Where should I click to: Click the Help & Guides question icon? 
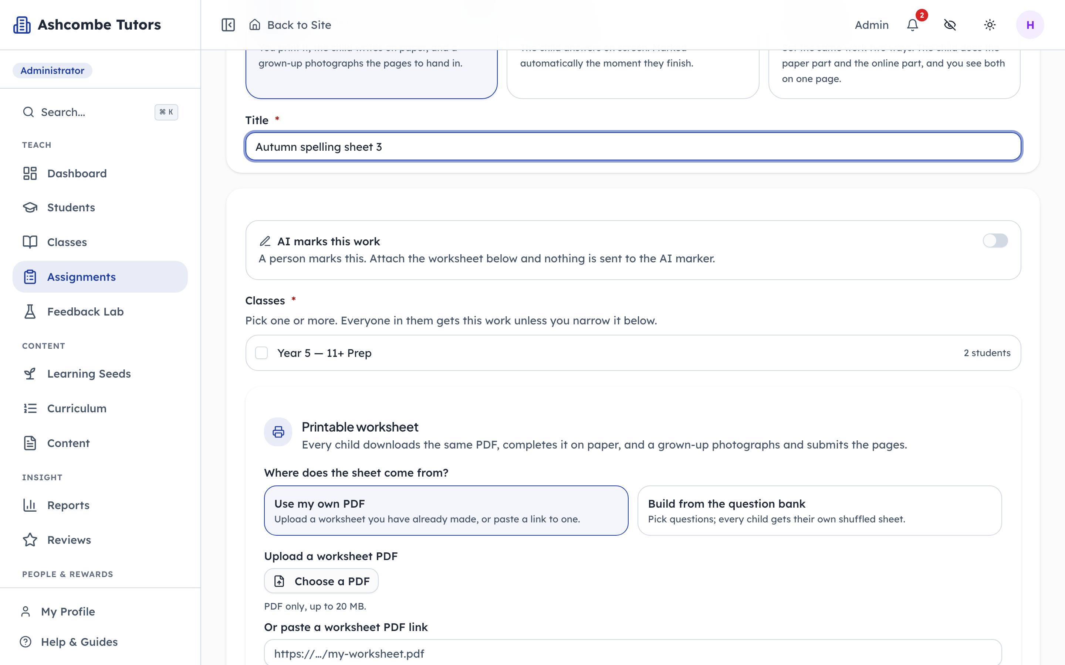coord(26,642)
